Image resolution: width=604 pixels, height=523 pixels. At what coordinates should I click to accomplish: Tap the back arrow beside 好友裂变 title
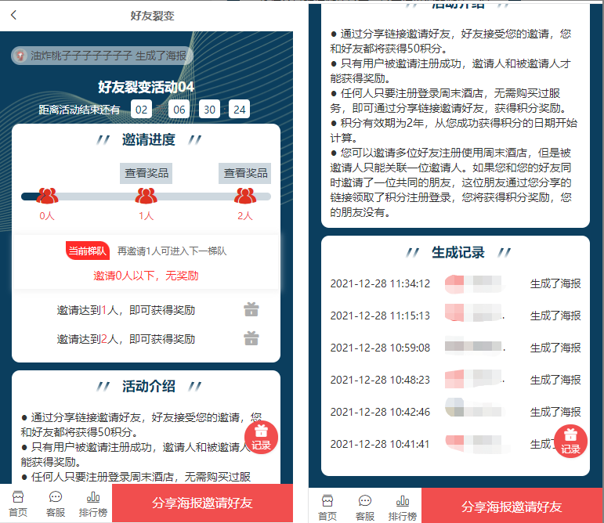point(14,16)
